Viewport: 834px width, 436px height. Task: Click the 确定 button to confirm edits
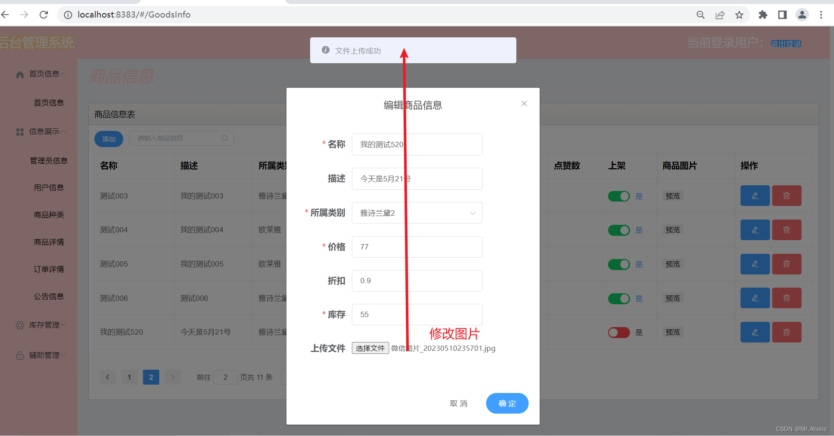[x=507, y=403]
